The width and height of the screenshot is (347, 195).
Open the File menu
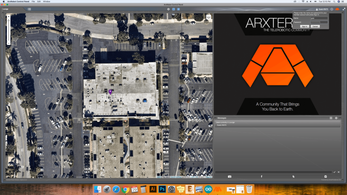[x=33, y=2]
